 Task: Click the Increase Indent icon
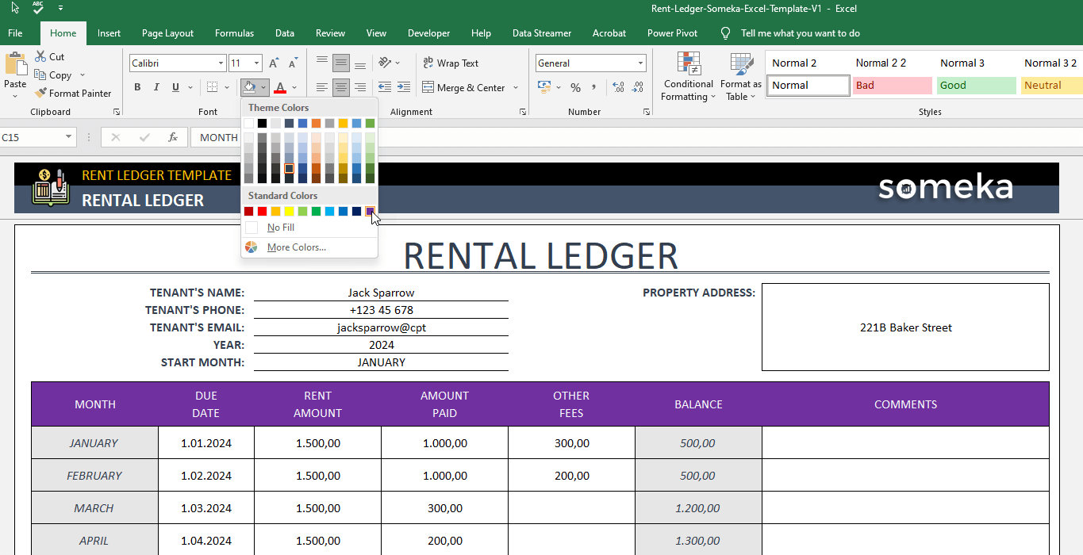point(404,87)
